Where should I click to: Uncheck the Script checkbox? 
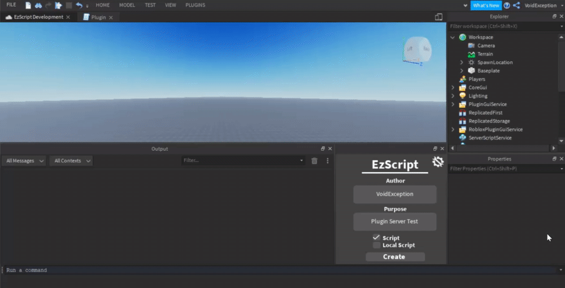click(x=376, y=237)
